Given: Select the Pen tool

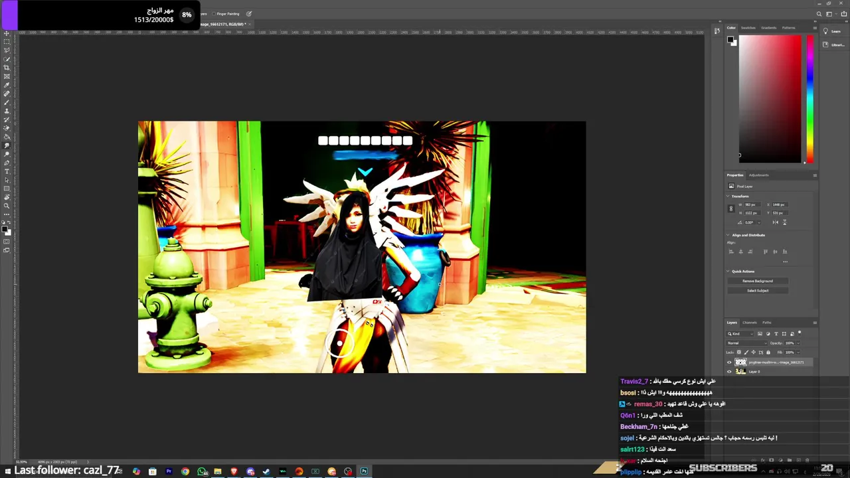Looking at the screenshot, I should point(6,163).
